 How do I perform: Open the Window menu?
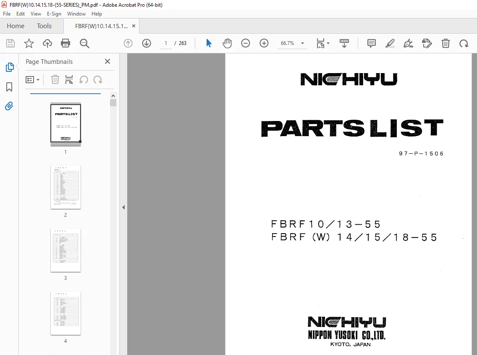[x=76, y=14]
